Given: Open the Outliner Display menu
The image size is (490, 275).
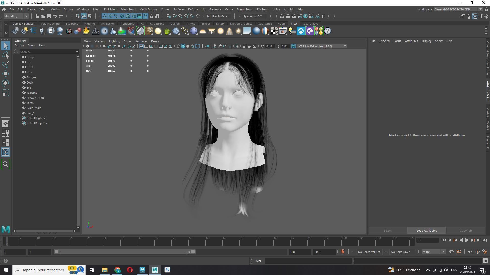Looking at the screenshot, I should click(19, 45).
